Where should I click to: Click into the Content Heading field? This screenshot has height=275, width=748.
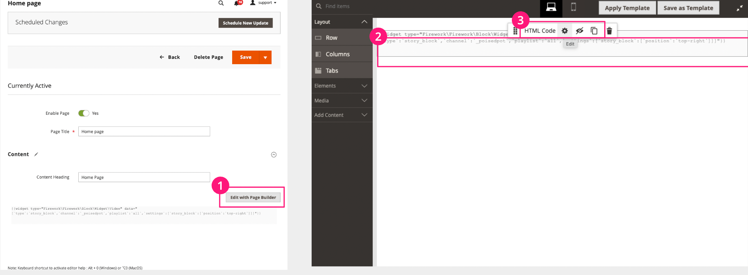tap(144, 177)
